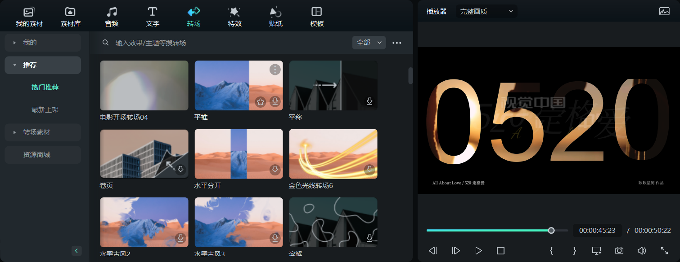Take a snapshot with camera icon
The width and height of the screenshot is (680, 262).
coord(619,251)
